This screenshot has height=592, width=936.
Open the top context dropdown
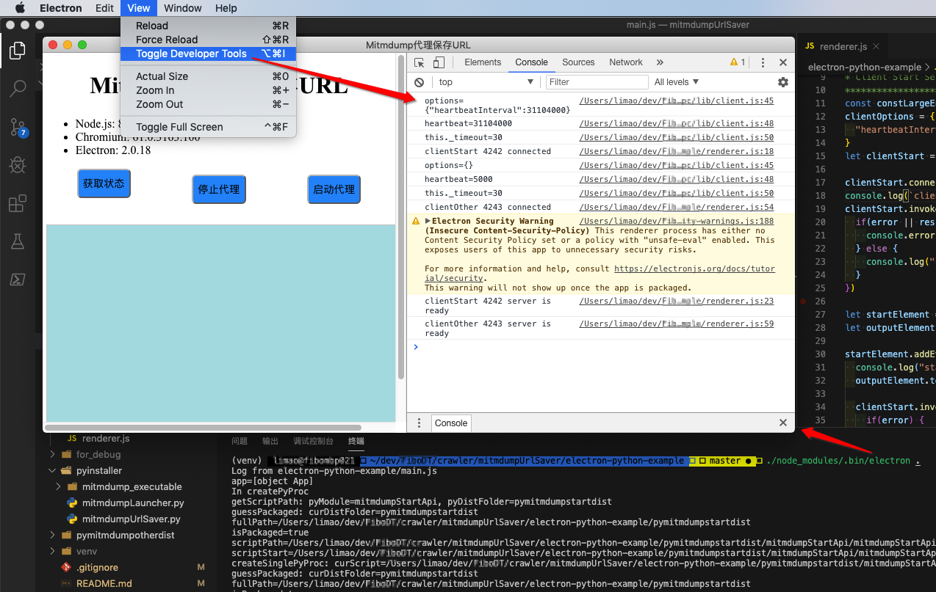click(x=486, y=82)
